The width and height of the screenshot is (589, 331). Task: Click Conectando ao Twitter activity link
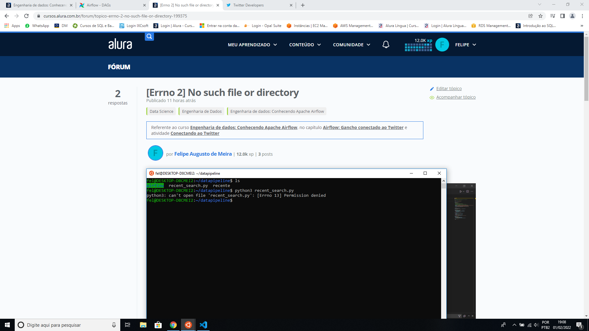tap(194, 133)
